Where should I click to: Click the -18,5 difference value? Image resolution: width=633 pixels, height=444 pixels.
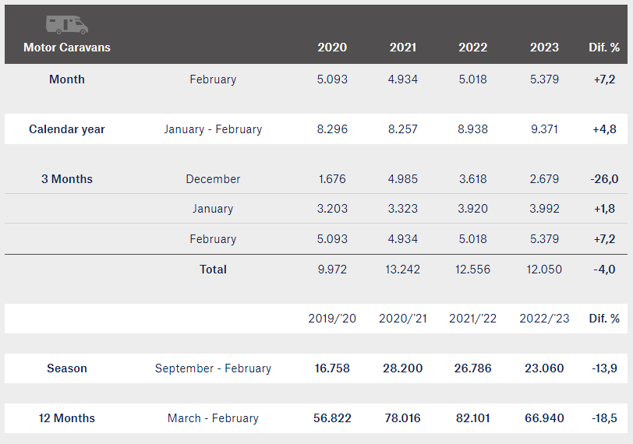click(x=604, y=418)
